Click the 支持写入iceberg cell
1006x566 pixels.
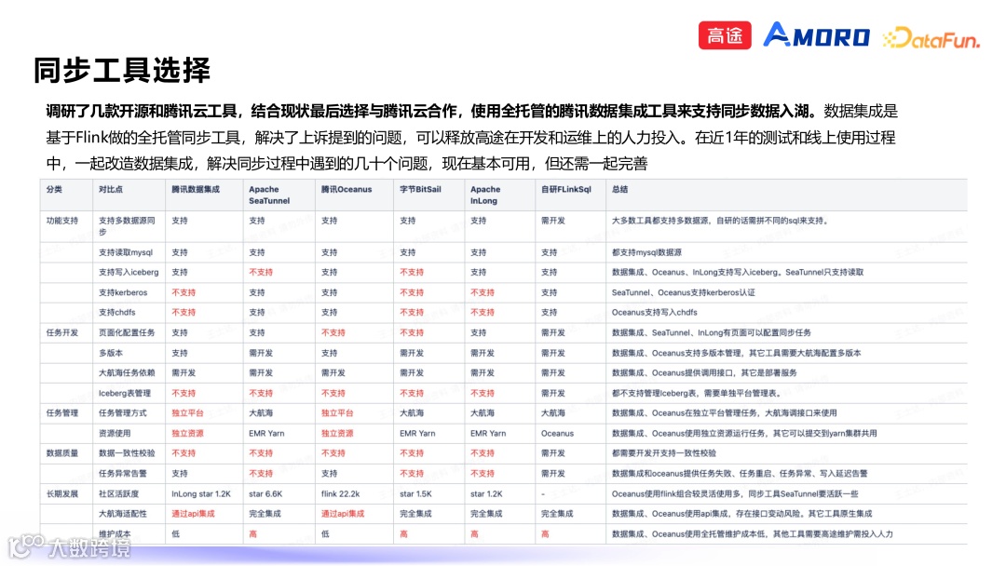click(129, 273)
